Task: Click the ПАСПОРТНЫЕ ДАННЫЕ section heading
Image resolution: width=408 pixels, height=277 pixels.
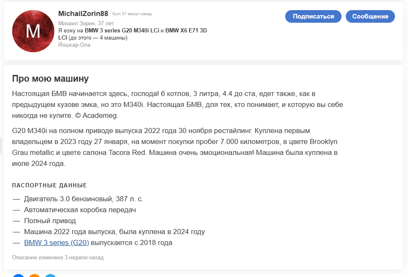Action: pos(50,185)
